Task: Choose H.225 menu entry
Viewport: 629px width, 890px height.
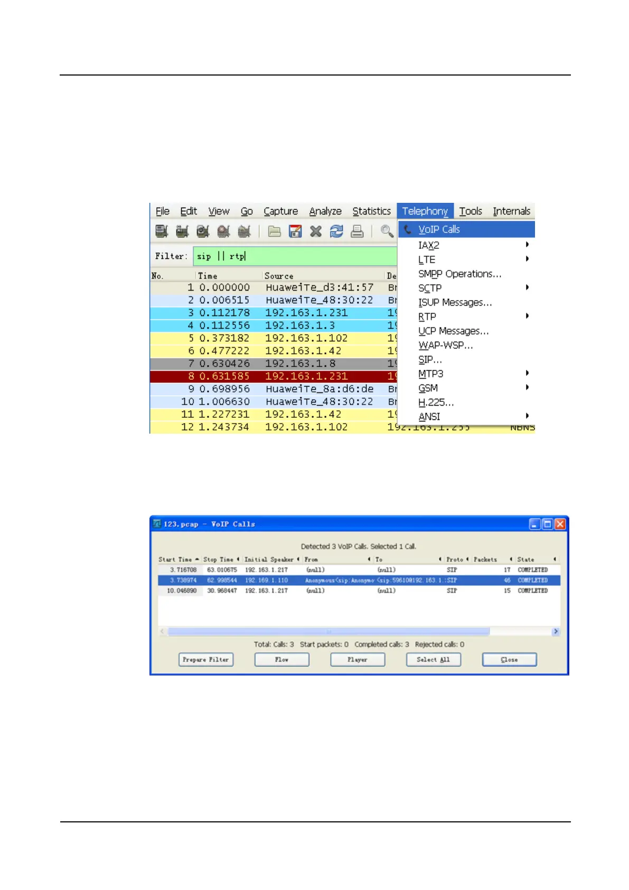Action: [x=467, y=402]
